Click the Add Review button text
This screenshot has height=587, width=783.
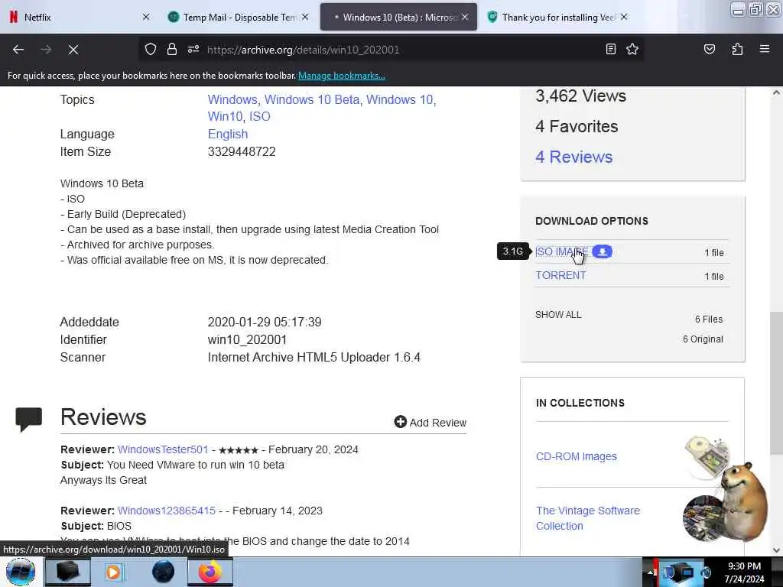point(438,423)
